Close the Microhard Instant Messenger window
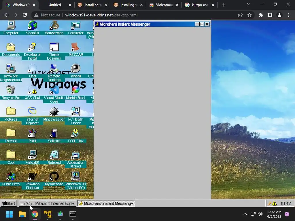This screenshot has height=221, width=295. point(207,24)
